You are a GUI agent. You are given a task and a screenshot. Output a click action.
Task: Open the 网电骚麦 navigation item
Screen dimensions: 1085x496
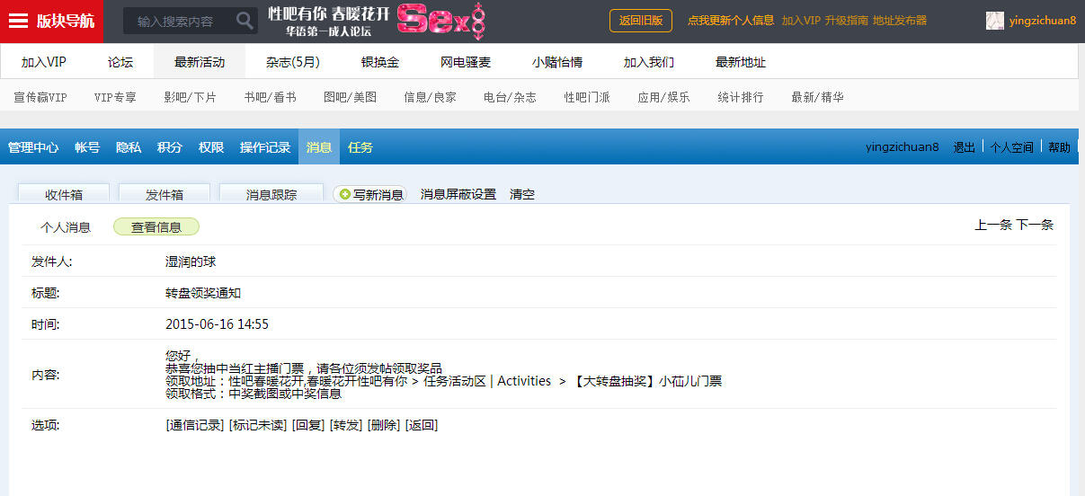click(x=466, y=62)
